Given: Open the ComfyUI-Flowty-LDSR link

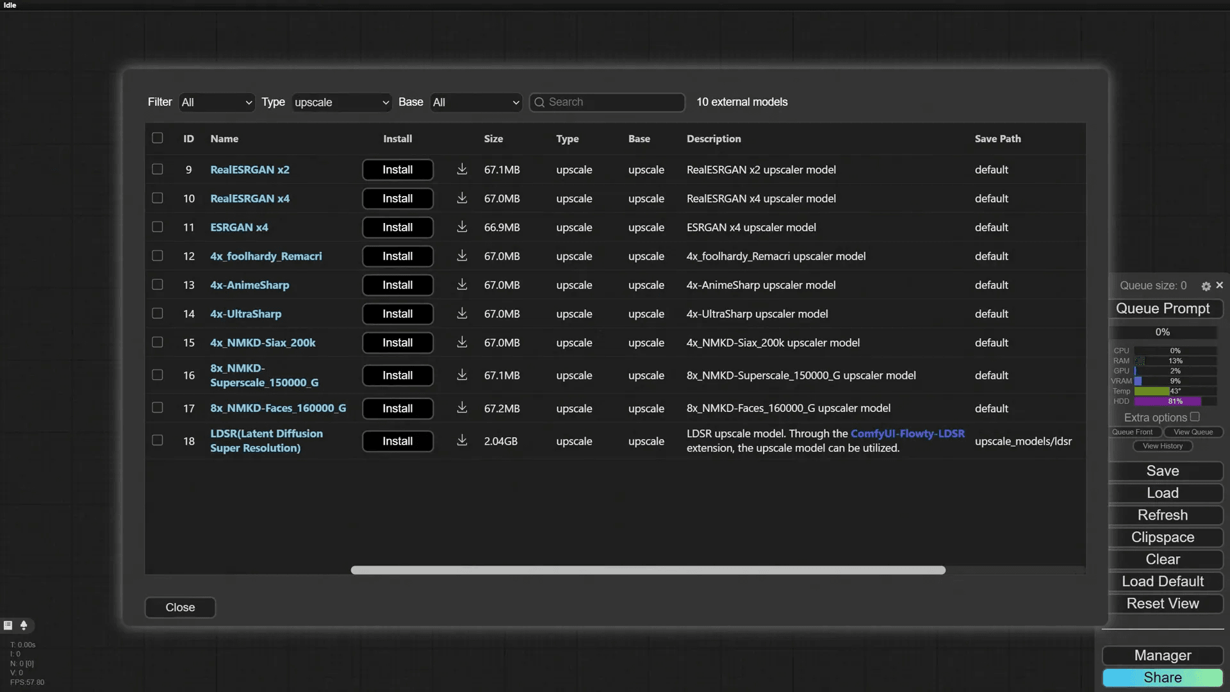Looking at the screenshot, I should pyautogui.click(x=907, y=434).
